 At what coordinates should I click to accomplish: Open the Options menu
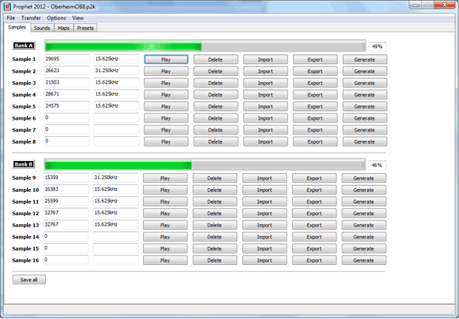click(56, 18)
